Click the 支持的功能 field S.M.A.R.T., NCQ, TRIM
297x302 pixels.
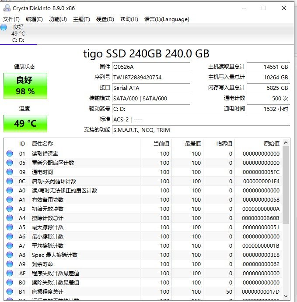click(201, 130)
